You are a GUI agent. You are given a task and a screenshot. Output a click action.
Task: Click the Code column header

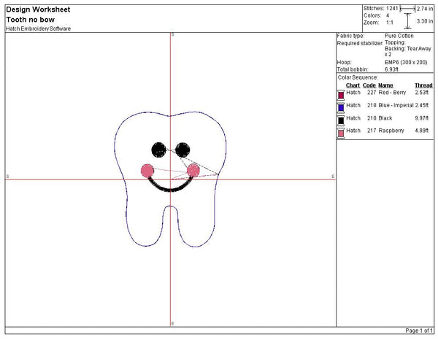coord(369,85)
